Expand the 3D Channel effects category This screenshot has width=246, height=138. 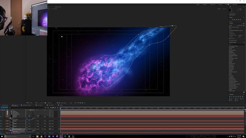(x=229, y=48)
